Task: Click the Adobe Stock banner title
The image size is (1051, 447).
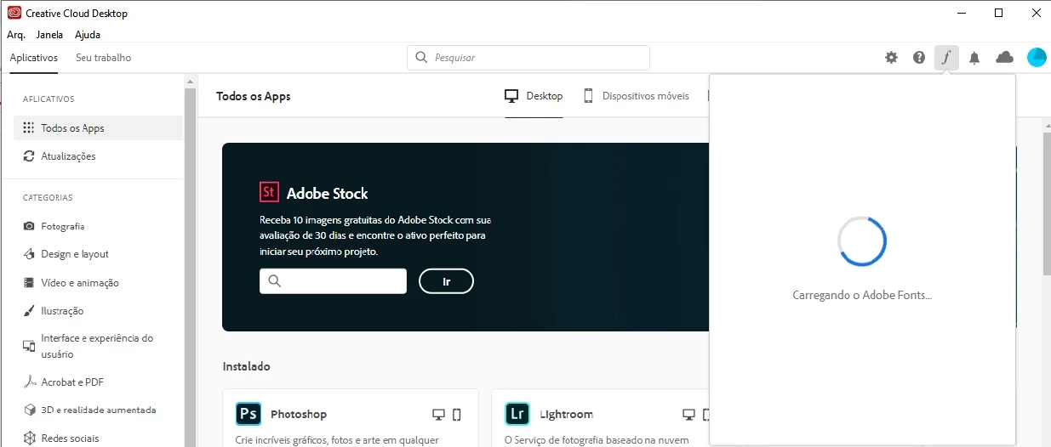Action: [328, 193]
